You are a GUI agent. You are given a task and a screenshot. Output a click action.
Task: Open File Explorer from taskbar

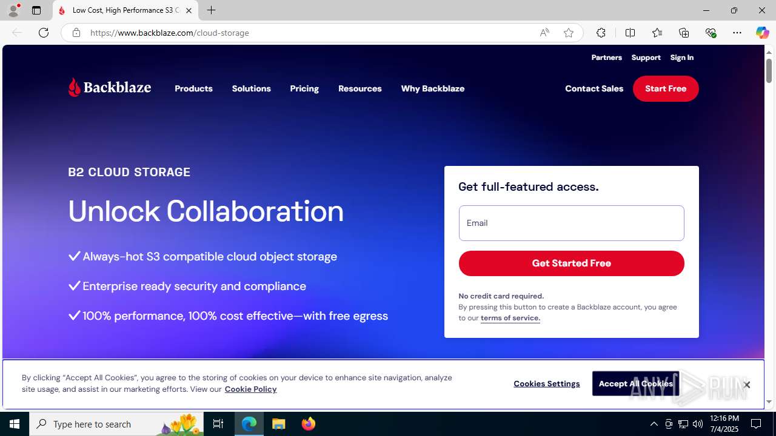[x=279, y=424]
